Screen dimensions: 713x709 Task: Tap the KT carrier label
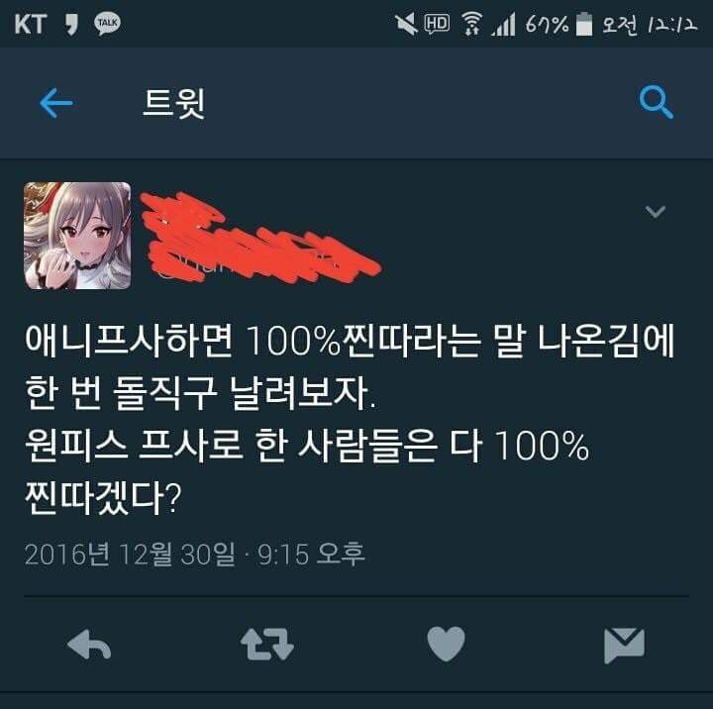pyautogui.click(x=31, y=24)
